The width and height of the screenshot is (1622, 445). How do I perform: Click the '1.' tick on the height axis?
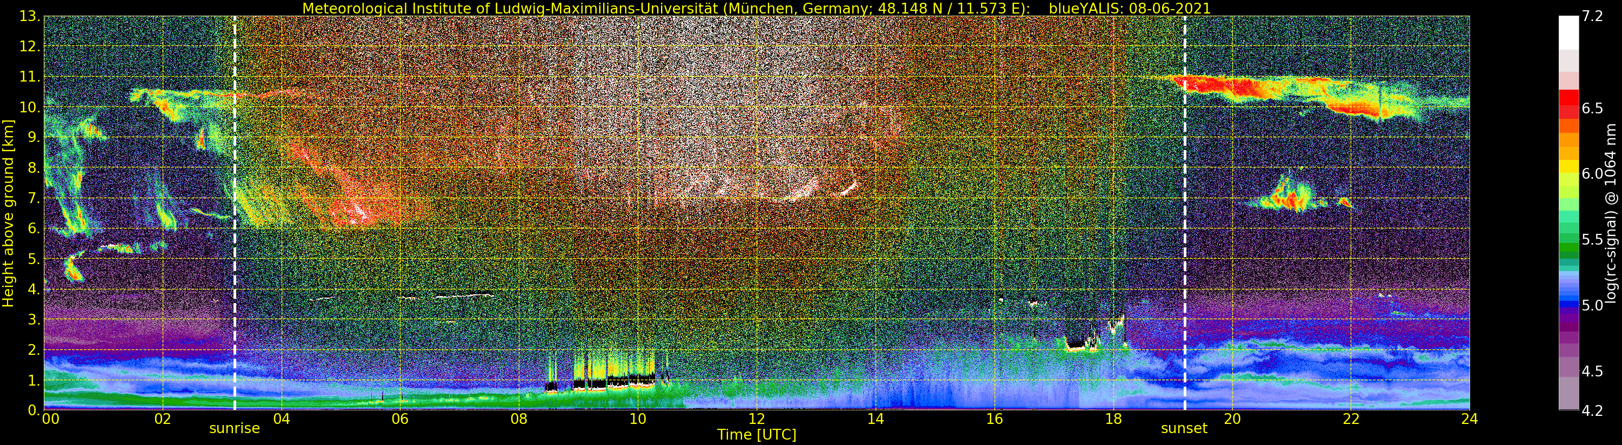click(x=34, y=380)
